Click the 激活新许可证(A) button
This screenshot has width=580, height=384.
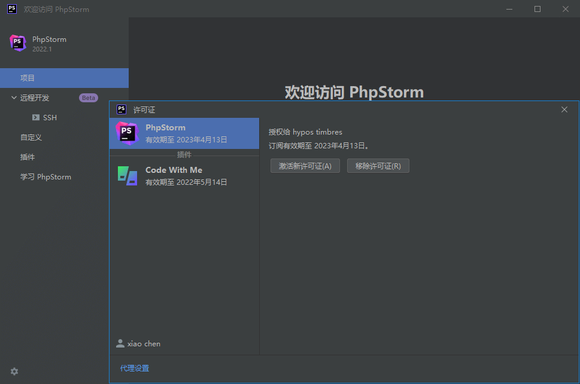[x=305, y=166]
